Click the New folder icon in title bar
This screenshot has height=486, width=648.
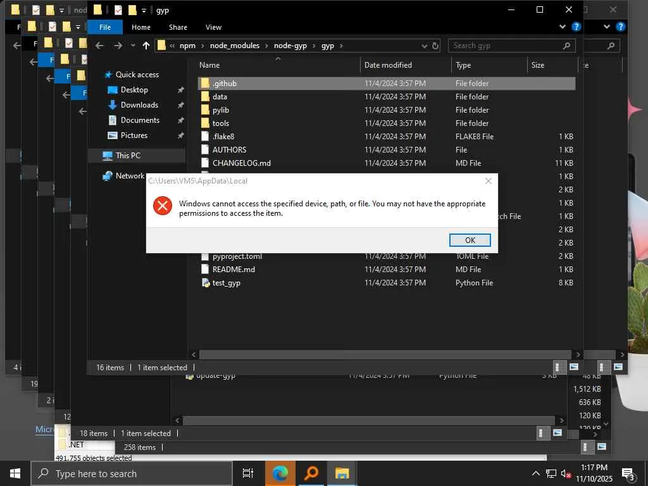coord(132,10)
